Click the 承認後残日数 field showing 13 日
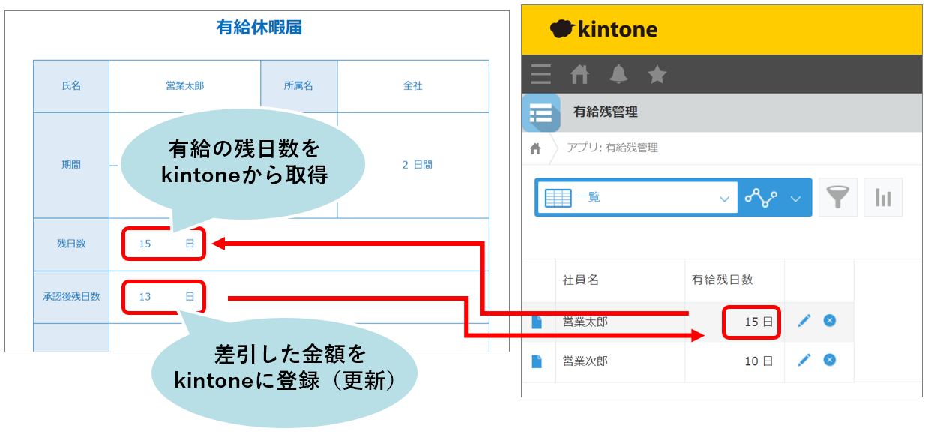 tap(163, 296)
